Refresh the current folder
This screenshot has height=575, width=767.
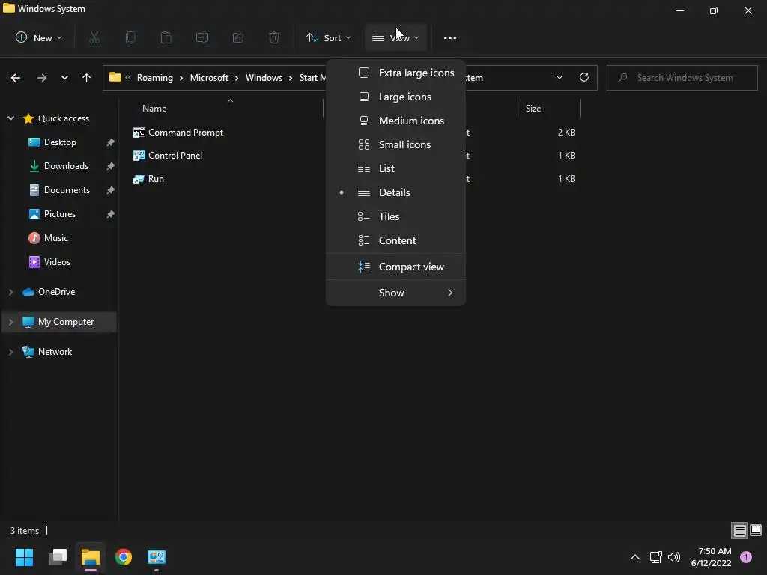coord(584,77)
